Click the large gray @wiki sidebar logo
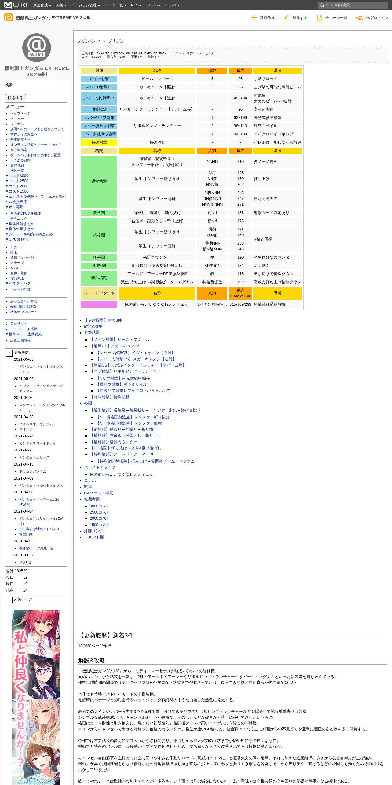This screenshot has width=392, height=785. pyautogui.click(x=37, y=47)
